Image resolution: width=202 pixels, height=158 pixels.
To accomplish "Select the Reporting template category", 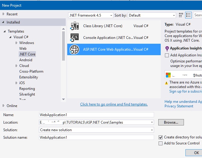I will (x=27, y=89).
